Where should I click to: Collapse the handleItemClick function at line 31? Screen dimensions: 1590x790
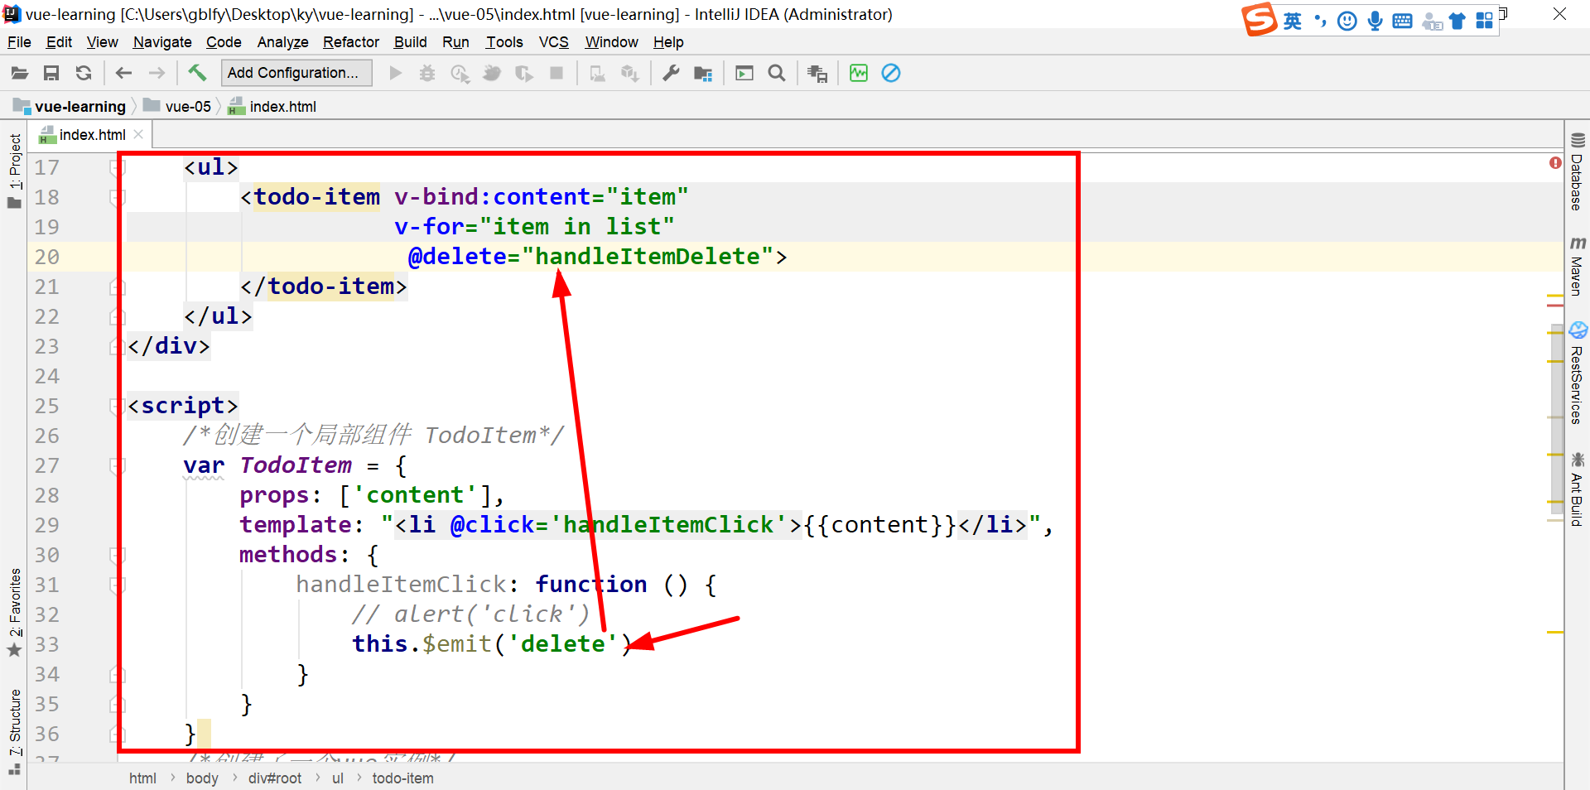118,585
